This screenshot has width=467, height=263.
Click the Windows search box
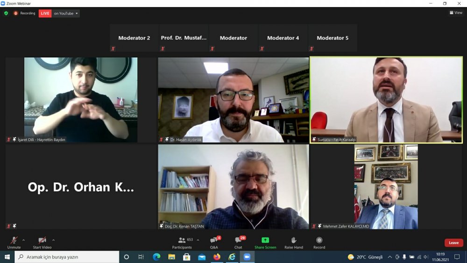[67, 257]
